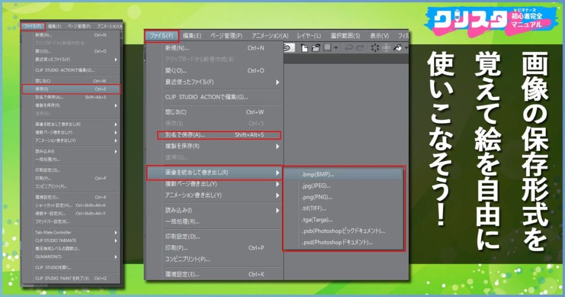This screenshot has height=297, width=565.
Task: Open ページ管理(P) in the enlarged menu bar
Action: [x=226, y=36]
